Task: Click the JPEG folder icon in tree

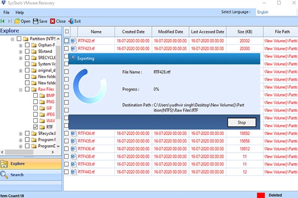Action: click(42, 114)
